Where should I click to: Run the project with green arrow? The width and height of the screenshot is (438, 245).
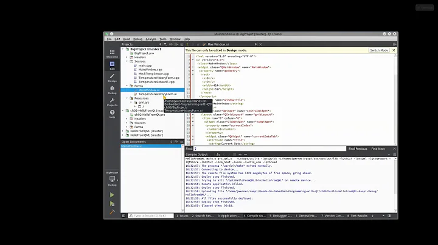[112, 195]
